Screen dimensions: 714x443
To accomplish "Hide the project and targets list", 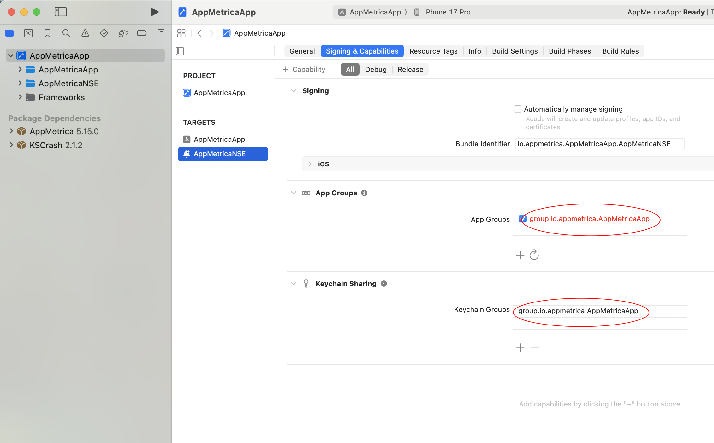I will tap(180, 51).
